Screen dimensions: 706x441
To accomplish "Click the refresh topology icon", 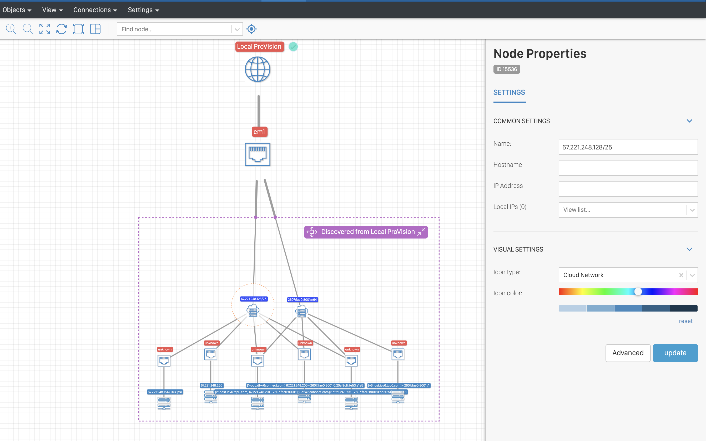I will [62, 29].
